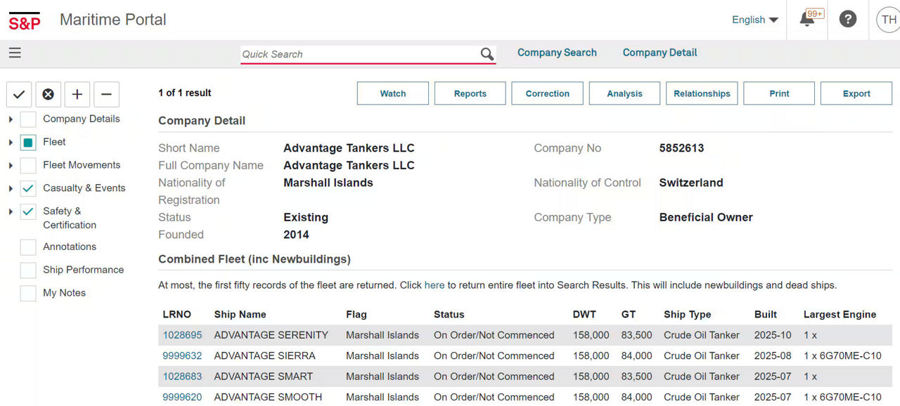Screen dimensions: 900x406
Task: Enable the Company Details checkbox
Action: click(x=28, y=119)
